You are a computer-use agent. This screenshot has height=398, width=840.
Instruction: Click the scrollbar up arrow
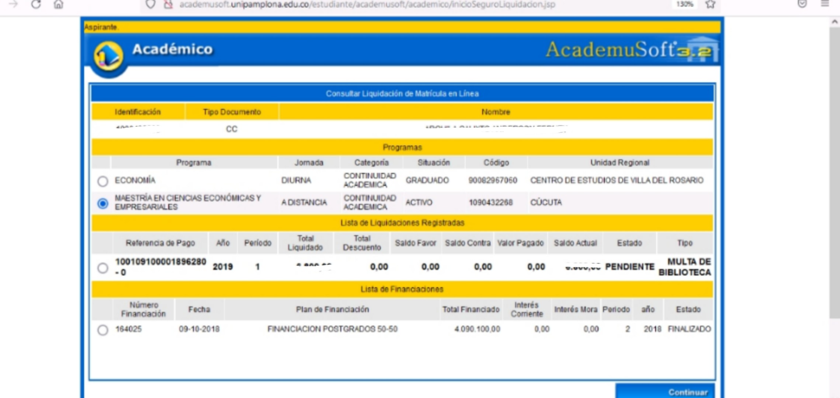tap(834, 22)
